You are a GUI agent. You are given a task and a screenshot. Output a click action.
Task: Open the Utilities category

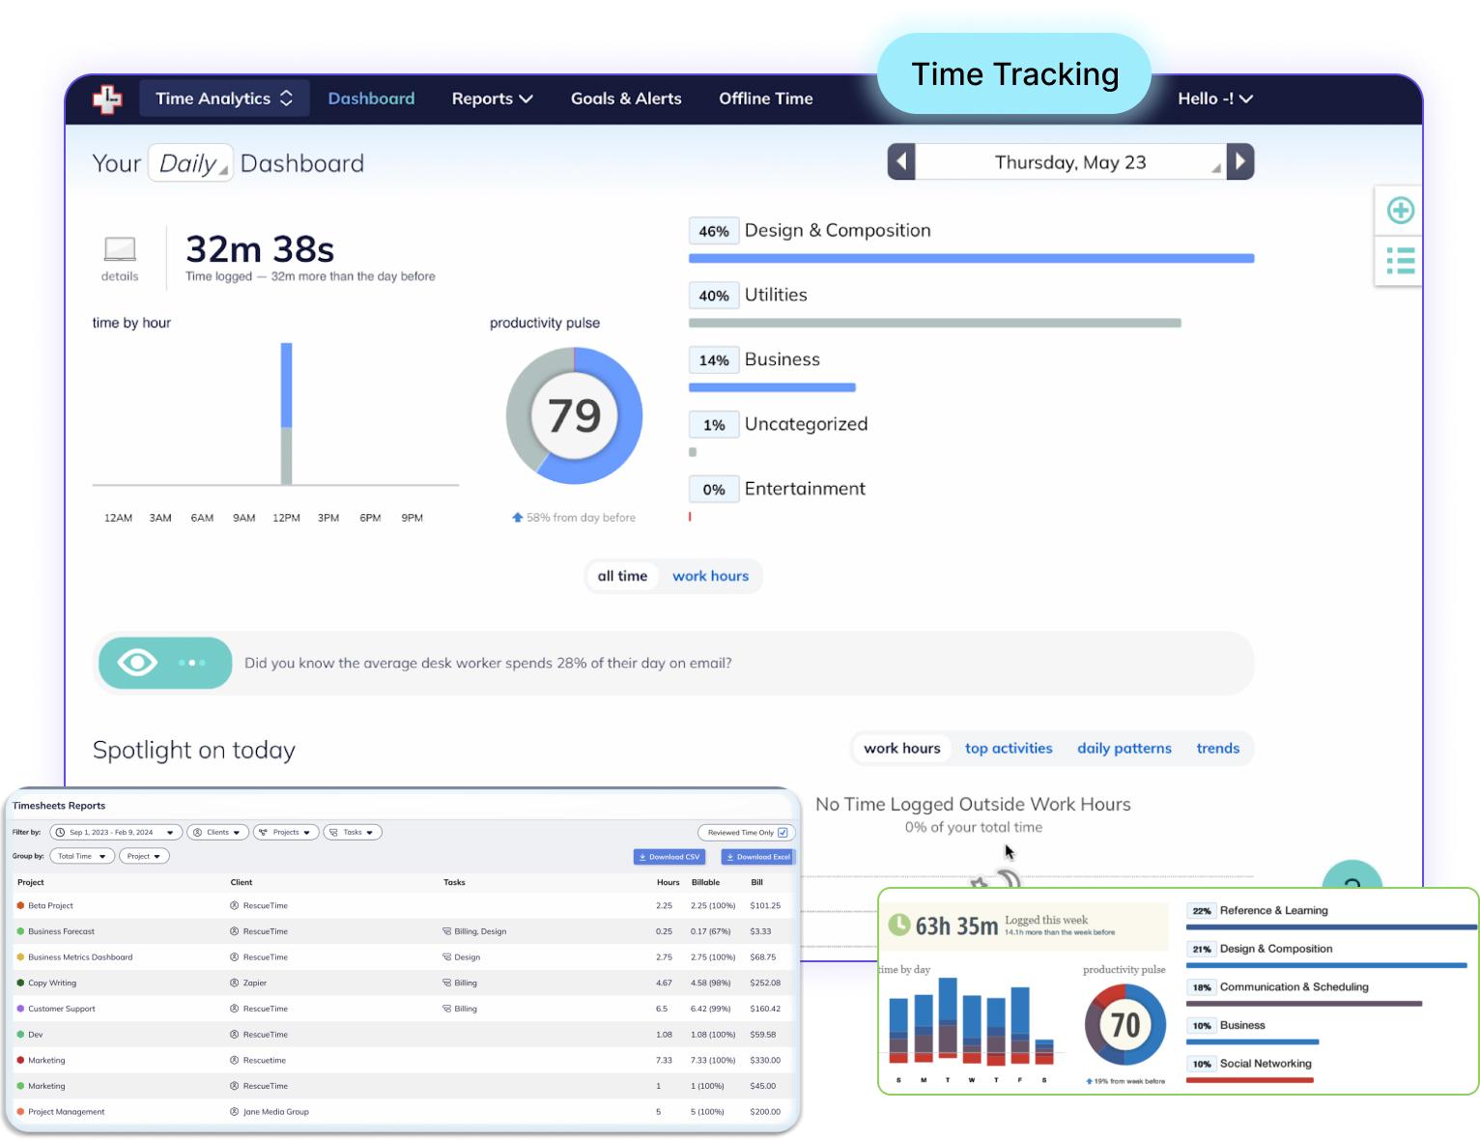[x=776, y=295]
